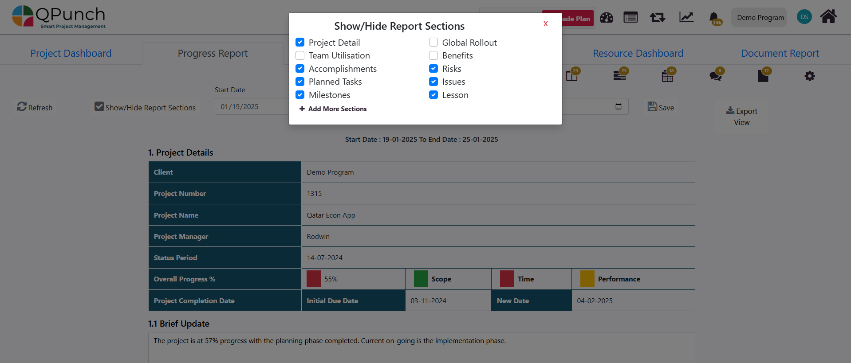Screen dimensions: 851x363
Task: Open the Demo Program selector
Action: [x=760, y=18]
